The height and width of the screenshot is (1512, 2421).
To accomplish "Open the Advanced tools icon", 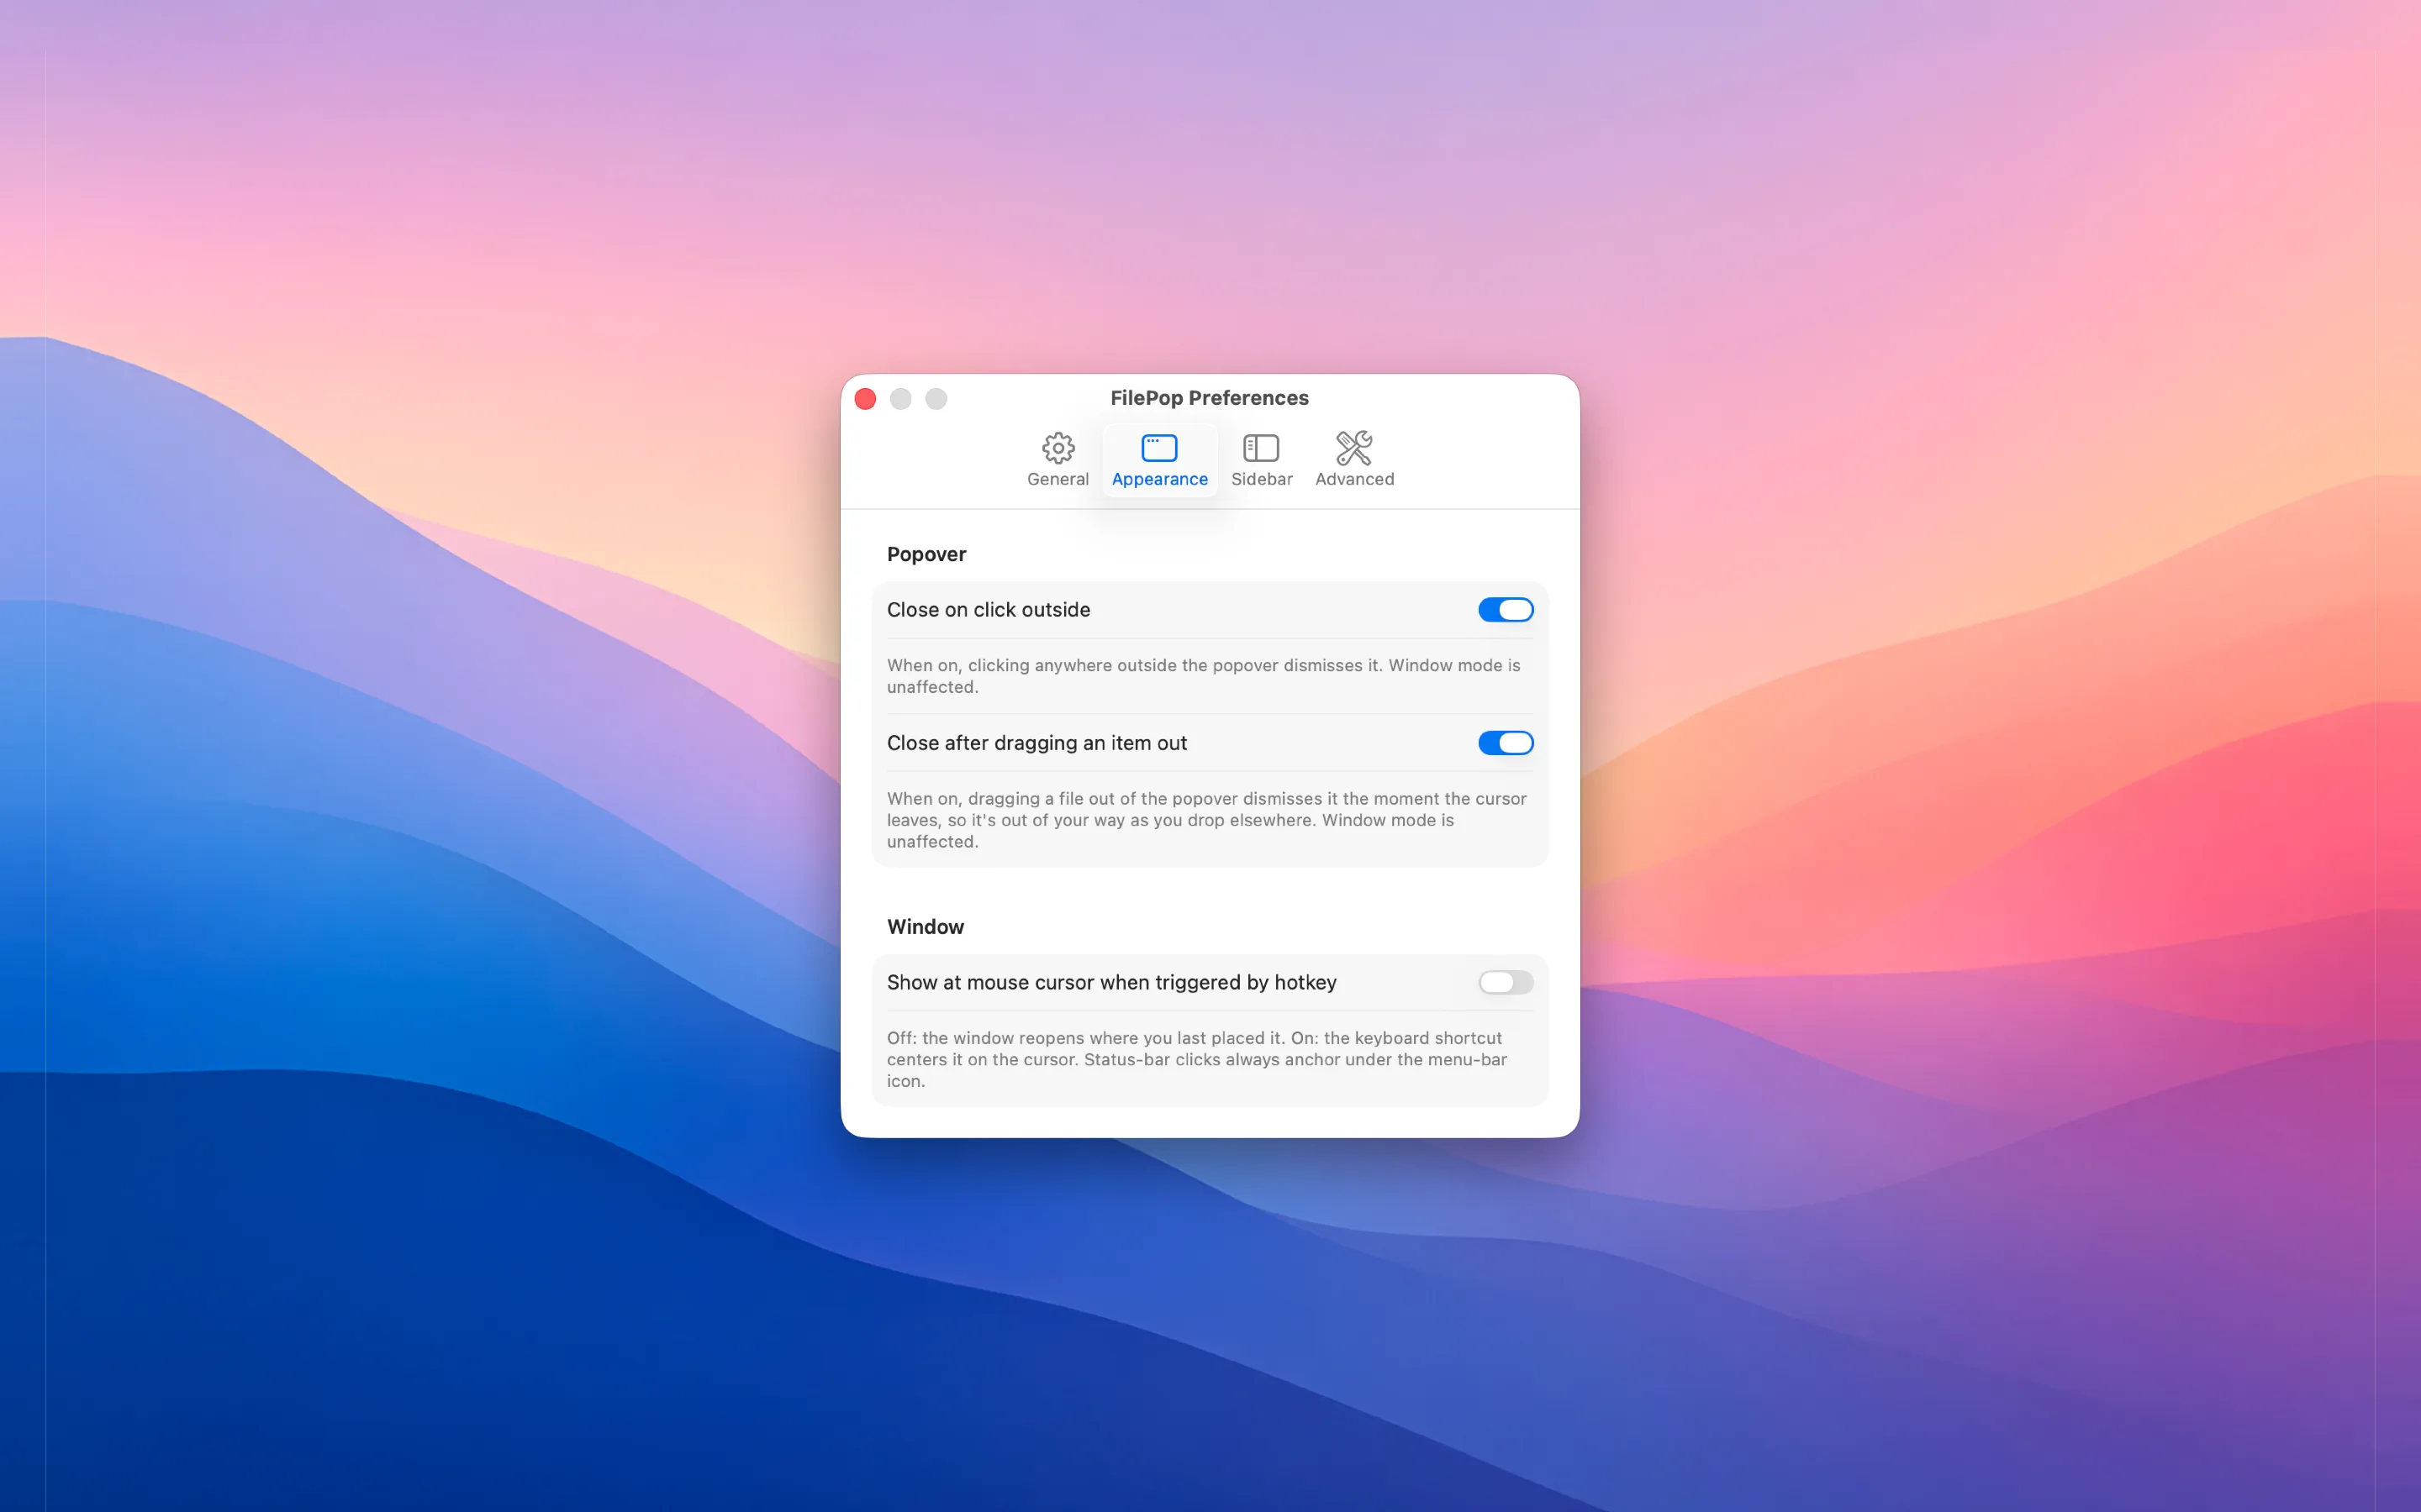I will pos(1353,448).
